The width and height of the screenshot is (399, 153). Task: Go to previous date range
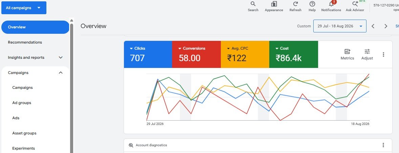pyautogui.click(x=373, y=26)
